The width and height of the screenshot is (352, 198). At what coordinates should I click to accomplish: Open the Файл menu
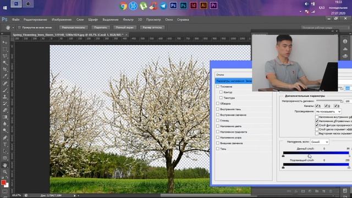(x=15, y=20)
